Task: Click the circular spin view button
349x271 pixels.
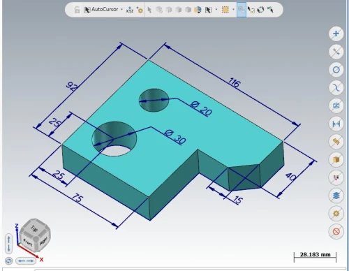Action: (x=8, y=261)
